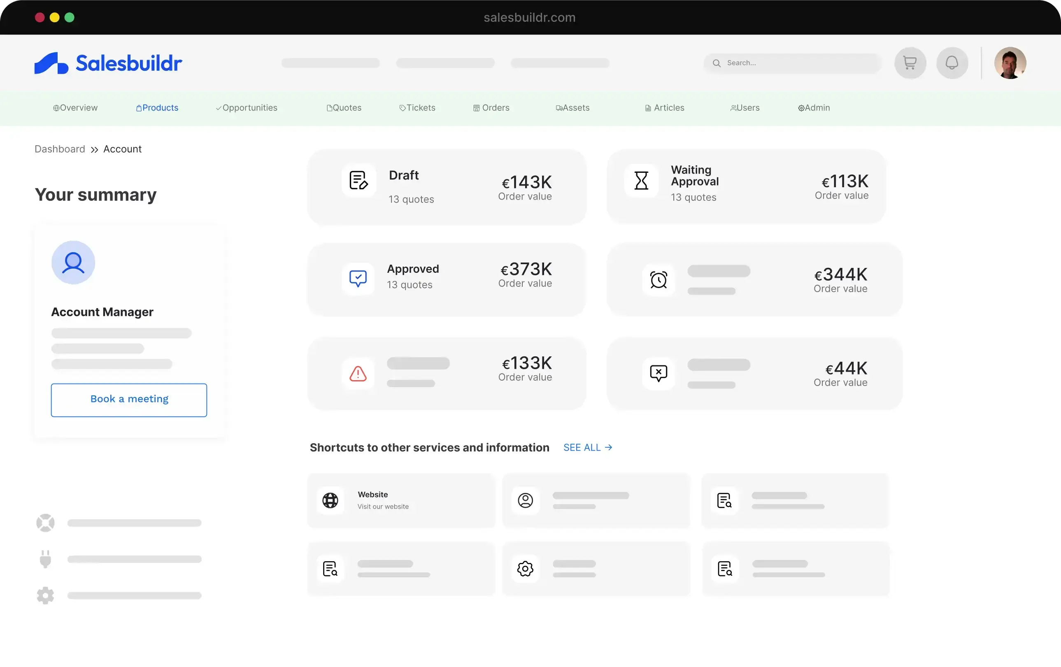1061x667 pixels.
Task: Switch to Articles tab
Action: coord(664,108)
